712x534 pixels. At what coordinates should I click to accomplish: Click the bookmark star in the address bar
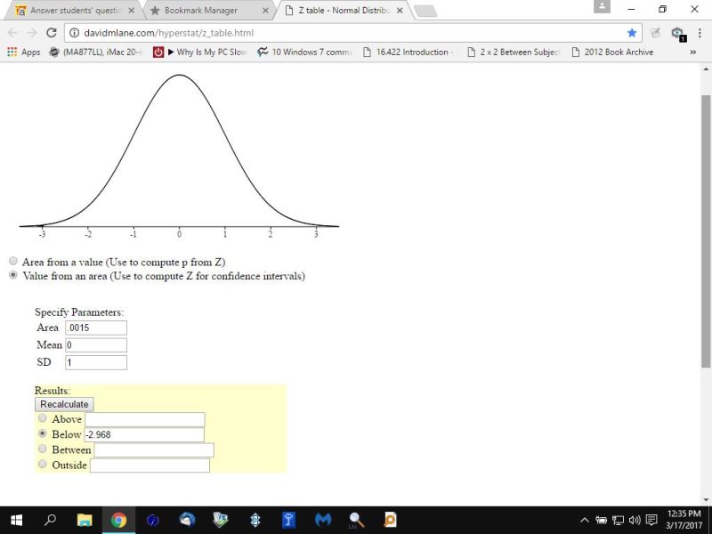tap(632, 33)
